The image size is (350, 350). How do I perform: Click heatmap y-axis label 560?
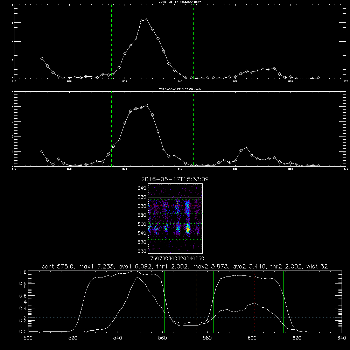(142, 224)
